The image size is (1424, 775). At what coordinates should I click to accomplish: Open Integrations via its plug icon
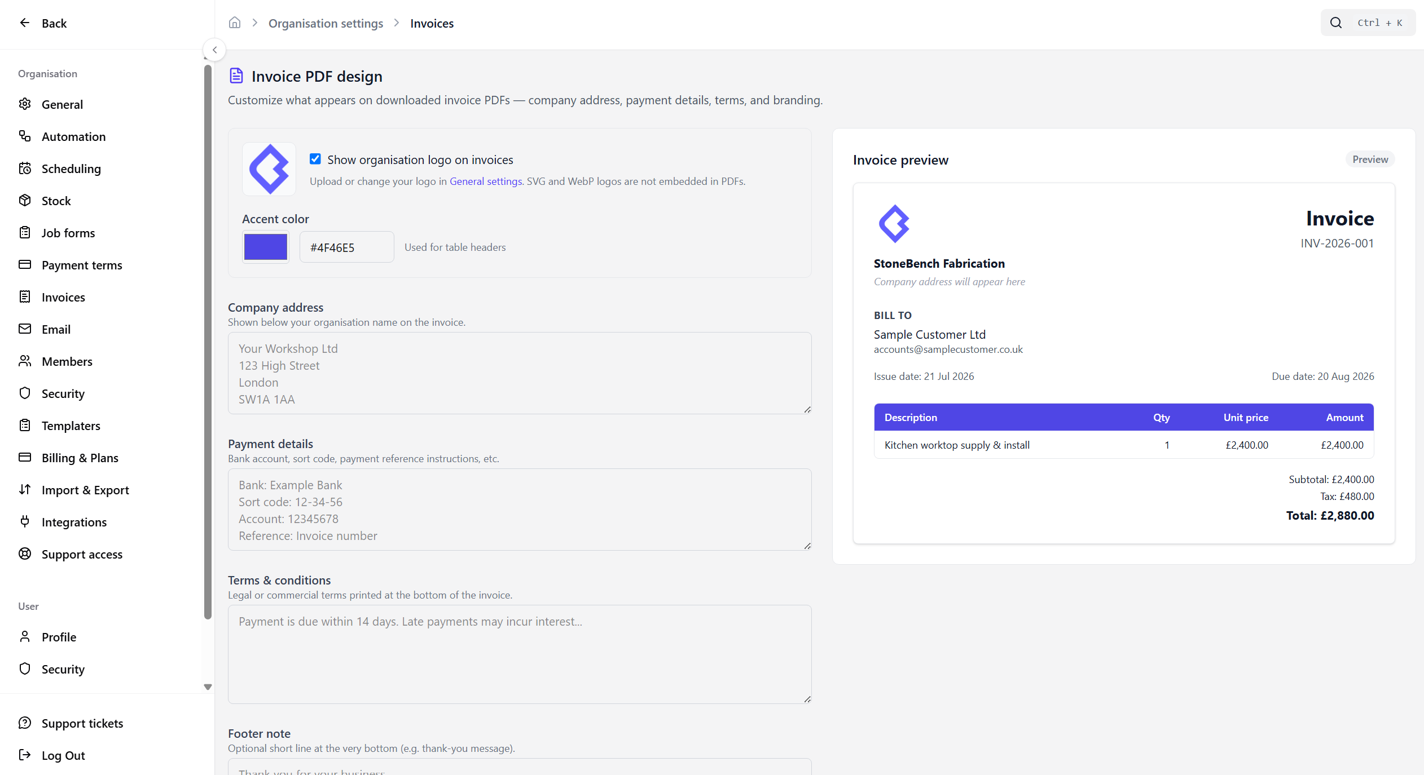point(25,522)
